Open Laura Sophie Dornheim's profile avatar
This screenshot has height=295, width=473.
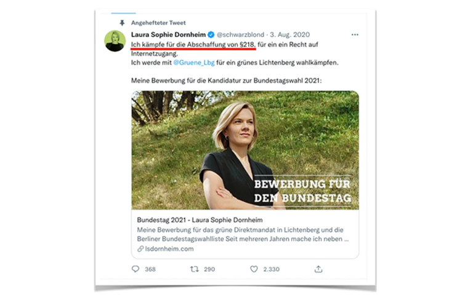point(115,41)
